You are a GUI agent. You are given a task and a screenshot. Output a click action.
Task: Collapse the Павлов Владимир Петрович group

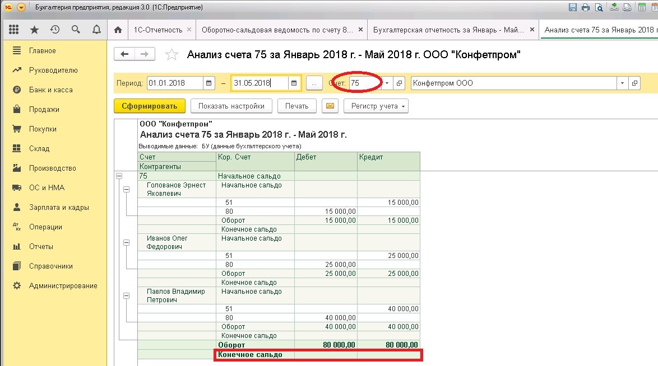(x=126, y=296)
